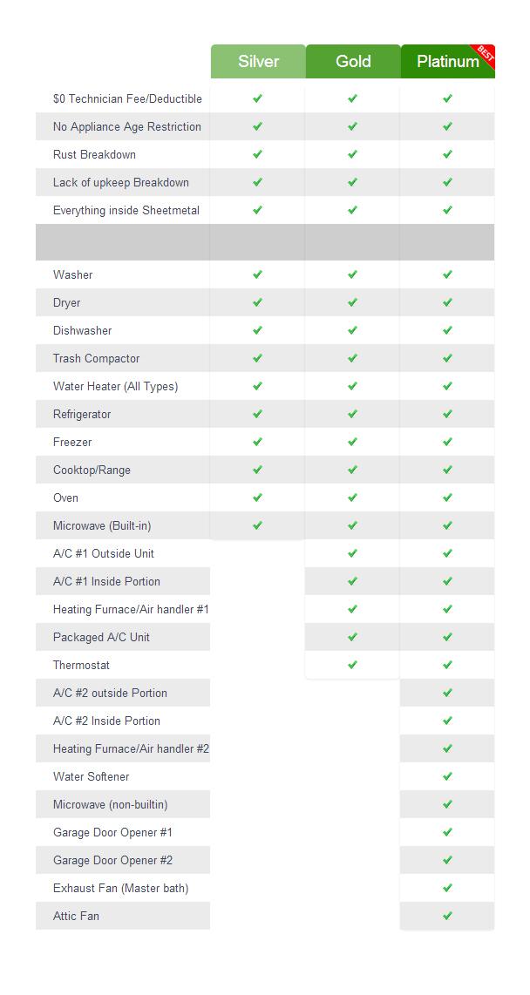530x995 pixels.
Task: Click the "Water Heater (All Types)" label
Action: [115, 387]
